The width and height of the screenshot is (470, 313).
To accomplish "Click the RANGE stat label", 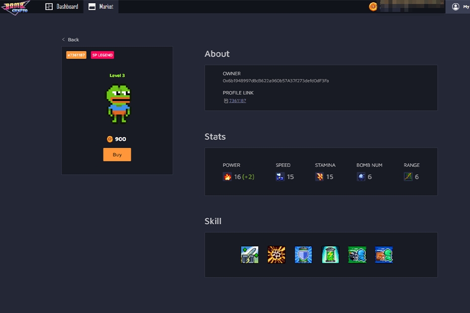I will coord(411,165).
